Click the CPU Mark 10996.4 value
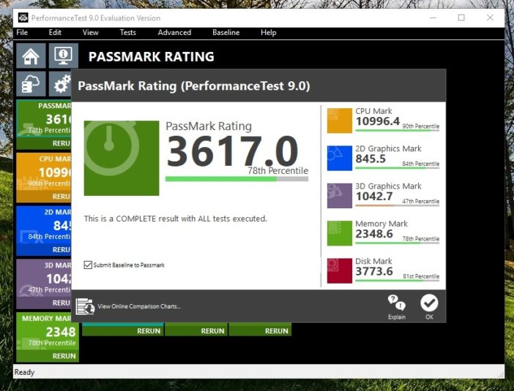514x391 pixels. coord(378,121)
